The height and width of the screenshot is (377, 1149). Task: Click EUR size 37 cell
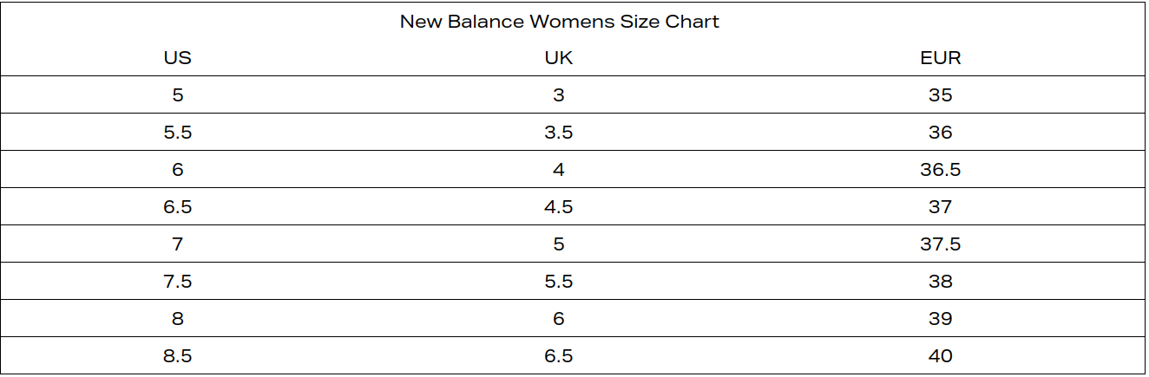(x=941, y=207)
